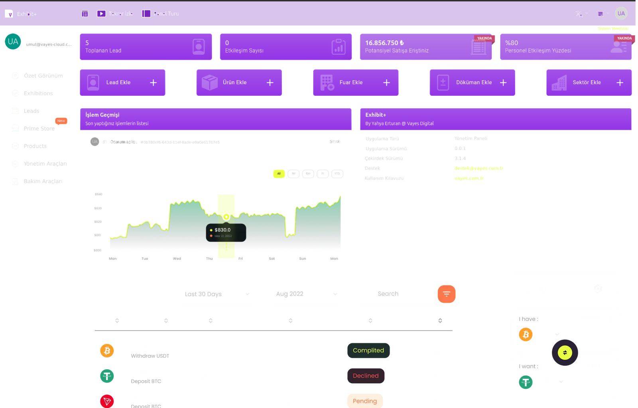Click the Bitcoin icon under I have
The image size is (638, 408).
(x=526, y=334)
